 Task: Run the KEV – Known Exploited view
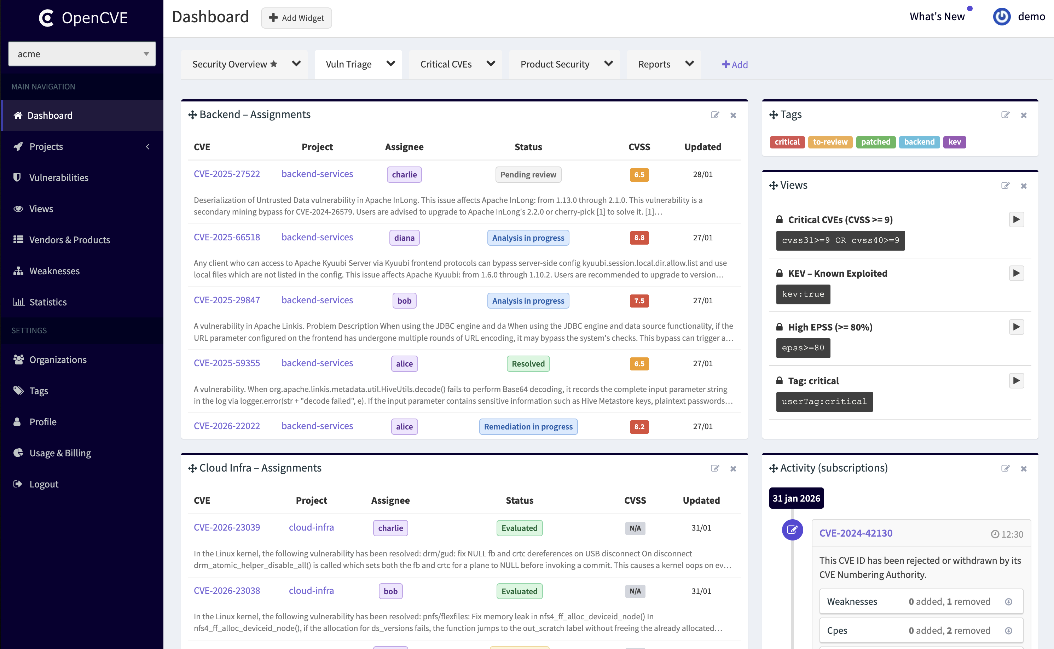(1016, 273)
